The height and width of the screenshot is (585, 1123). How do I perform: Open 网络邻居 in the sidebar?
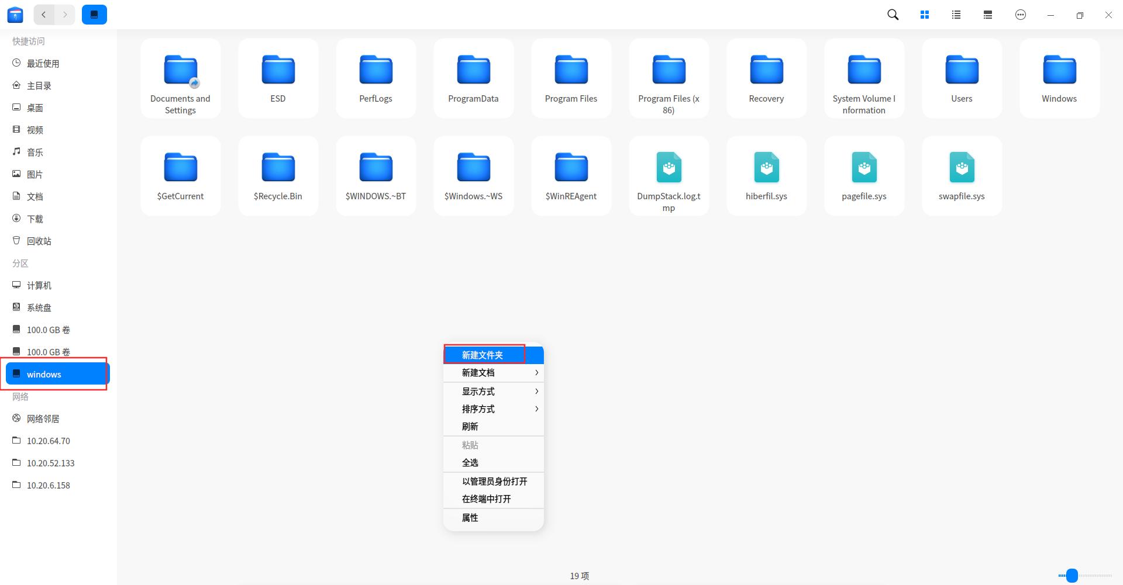(x=58, y=418)
